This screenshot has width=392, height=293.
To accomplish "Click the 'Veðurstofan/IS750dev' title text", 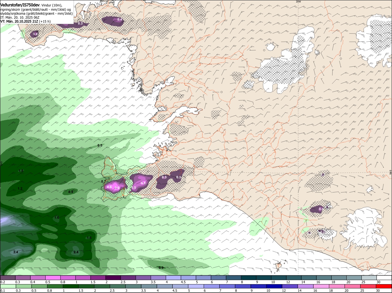I will (20, 5).
